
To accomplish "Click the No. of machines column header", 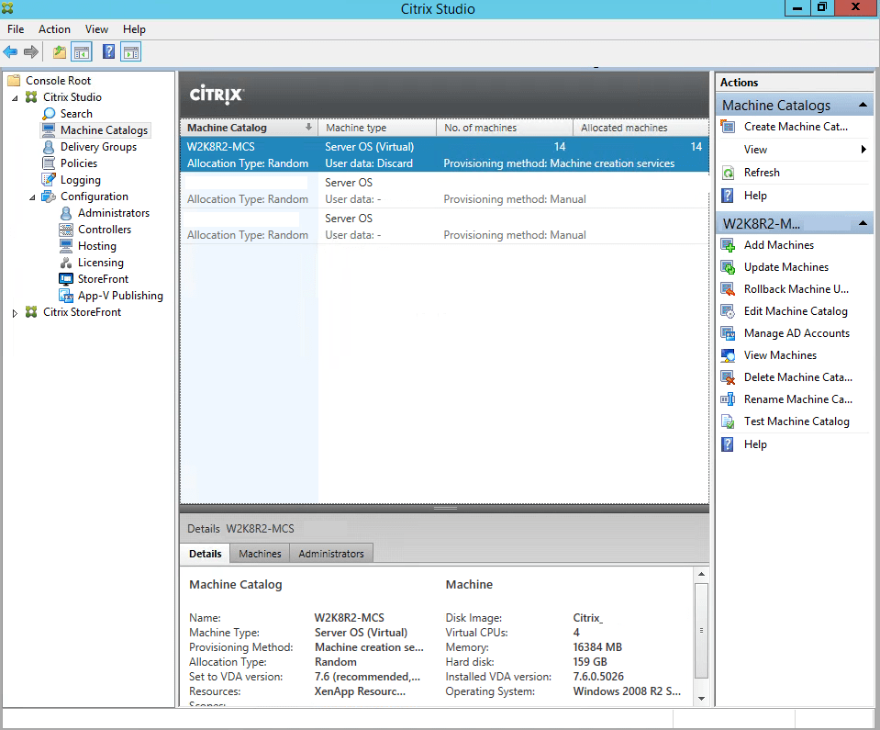I will [x=505, y=128].
